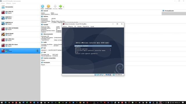The height and width of the screenshot is (104, 186).
Task: Select the running Debian machine in the list
Action: [x=20, y=51]
